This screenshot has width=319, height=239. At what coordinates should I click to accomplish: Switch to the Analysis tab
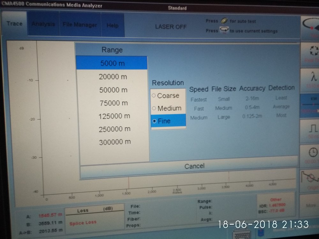(x=43, y=24)
